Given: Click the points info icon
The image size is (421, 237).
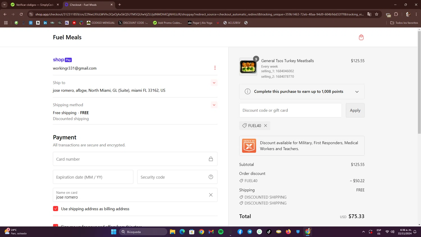Looking at the screenshot, I should 248,92.
